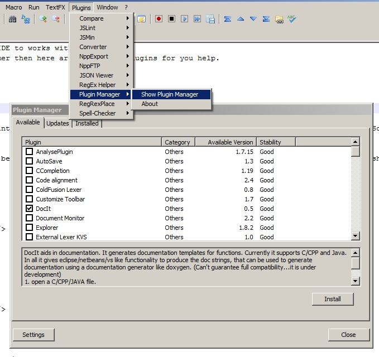Sort by Stability column header
Screen dimensions: 379x357
tap(276, 142)
